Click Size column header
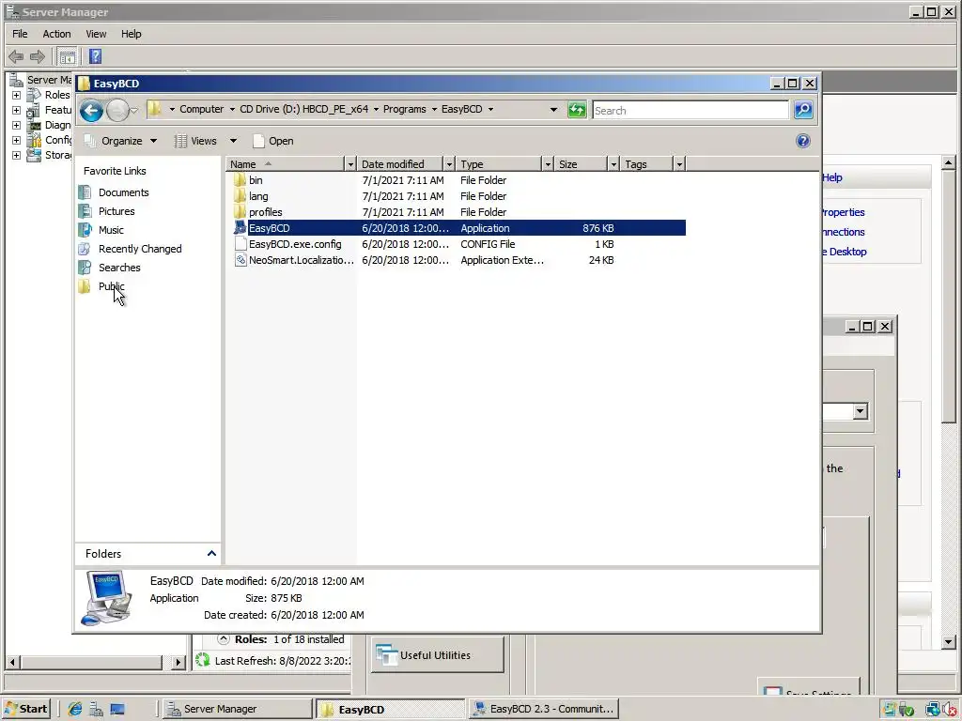Image resolution: width=962 pixels, height=721 pixels. pos(581,164)
